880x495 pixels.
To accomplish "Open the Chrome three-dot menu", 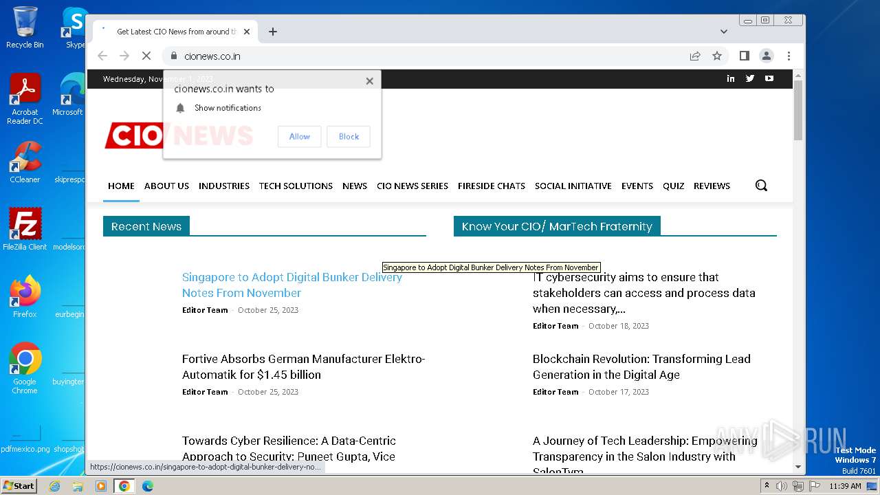I will point(789,56).
